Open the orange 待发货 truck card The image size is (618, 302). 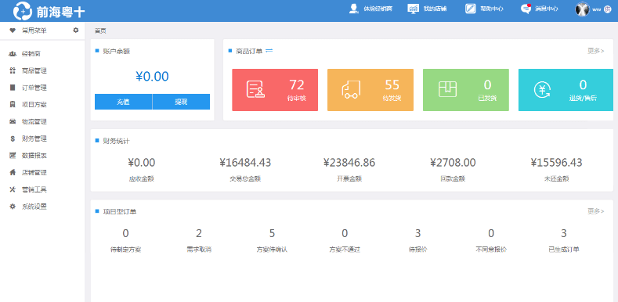[370, 90]
